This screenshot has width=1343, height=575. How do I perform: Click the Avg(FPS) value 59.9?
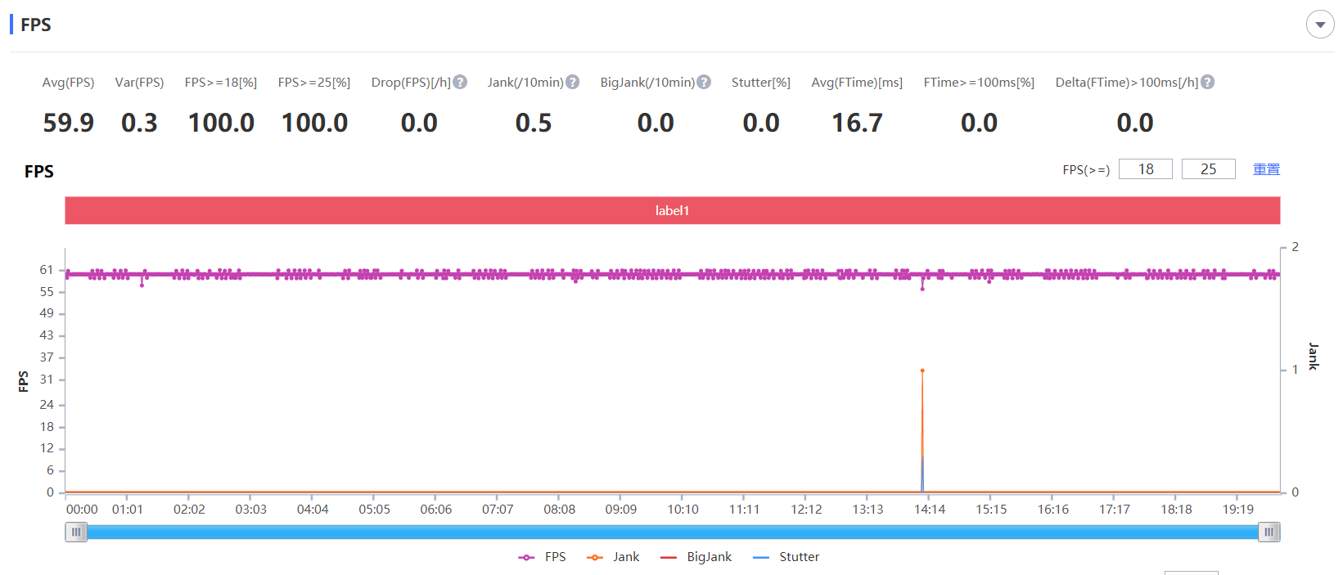pyautogui.click(x=68, y=123)
